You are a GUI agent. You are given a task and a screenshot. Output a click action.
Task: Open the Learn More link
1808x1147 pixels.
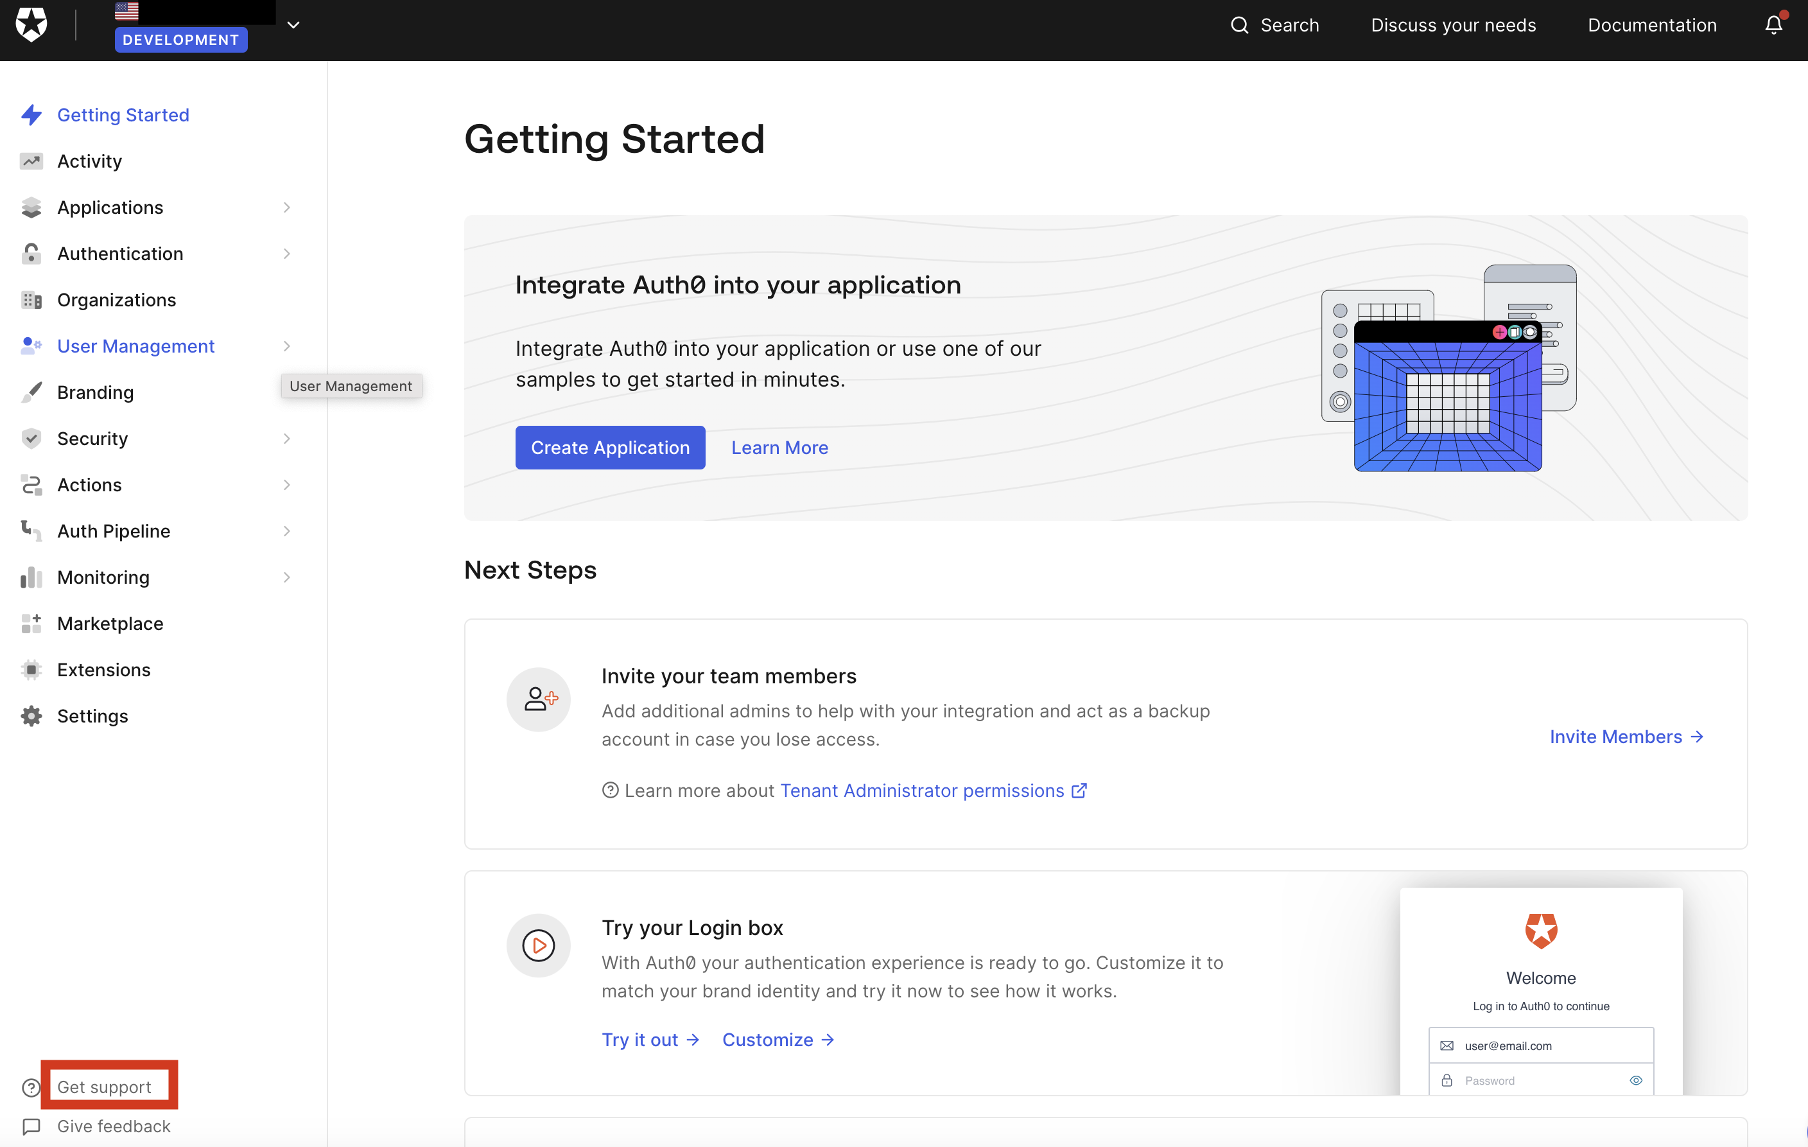point(780,448)
